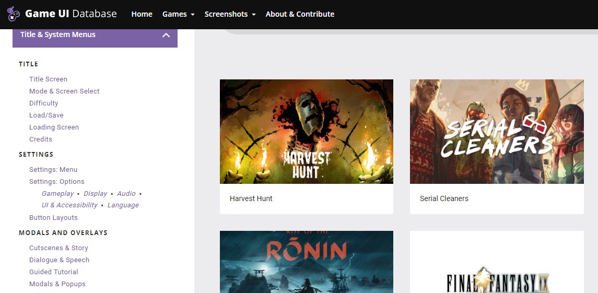The width and height of the screenshot is (598, 293).
Task: Open About & Contribute page
Action: [300, 14]
